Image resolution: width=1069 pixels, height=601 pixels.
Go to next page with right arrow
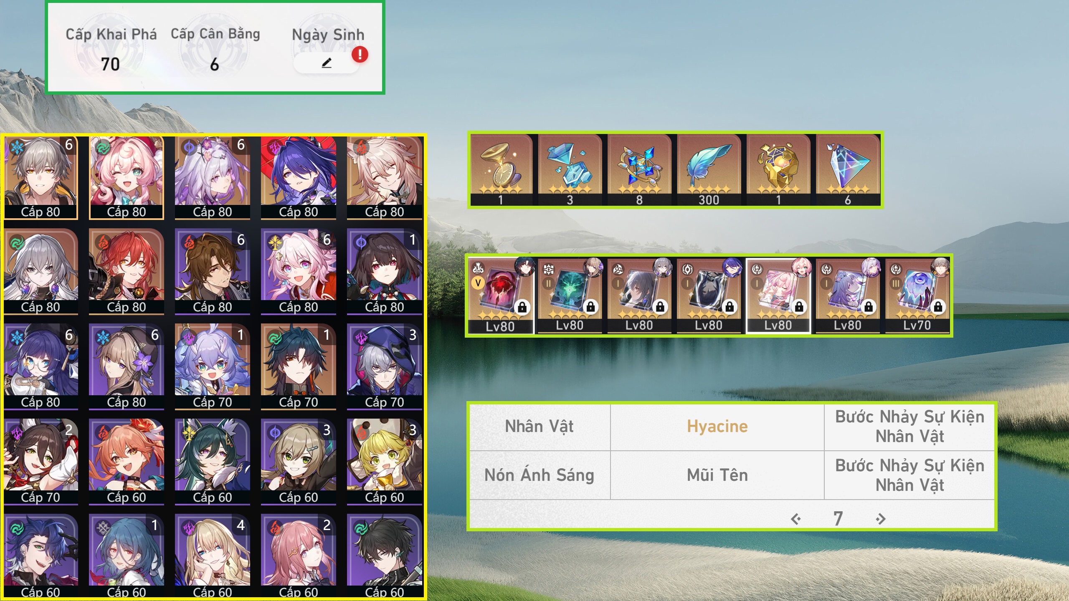(880, 519)
